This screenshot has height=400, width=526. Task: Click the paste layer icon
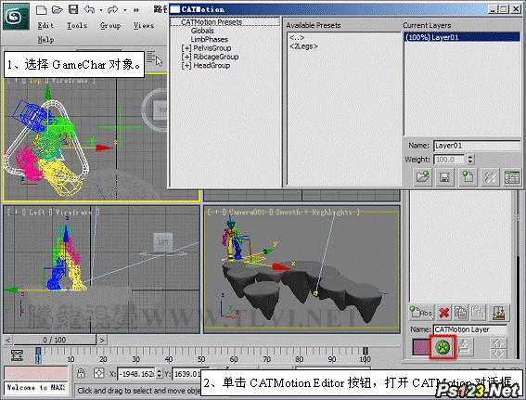(477, 313)
